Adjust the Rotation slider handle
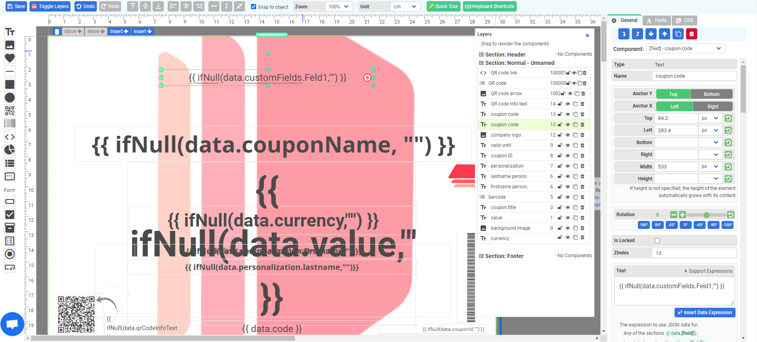The width and height of the screenshot is (757, 342). 706,215
